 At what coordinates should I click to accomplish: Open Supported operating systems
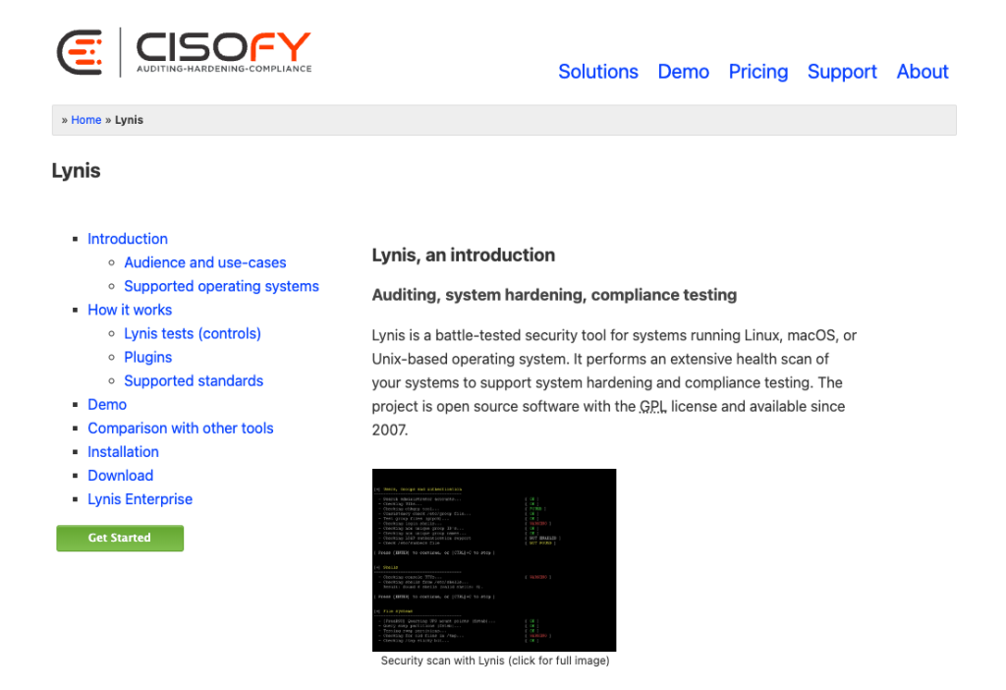pos(221,286)
